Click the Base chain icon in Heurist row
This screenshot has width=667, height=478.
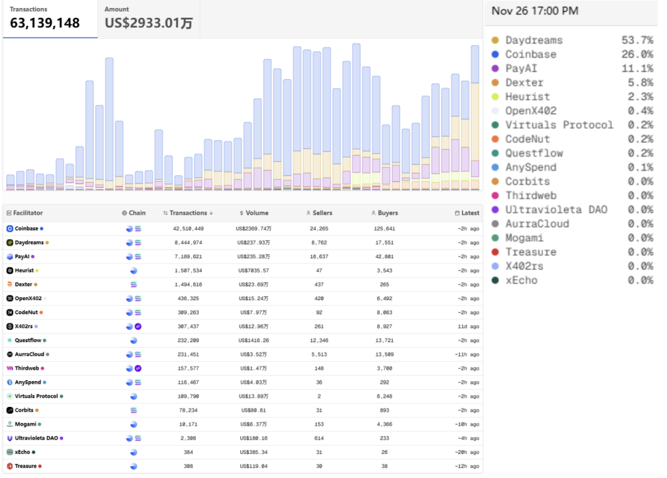click(134, 270)
